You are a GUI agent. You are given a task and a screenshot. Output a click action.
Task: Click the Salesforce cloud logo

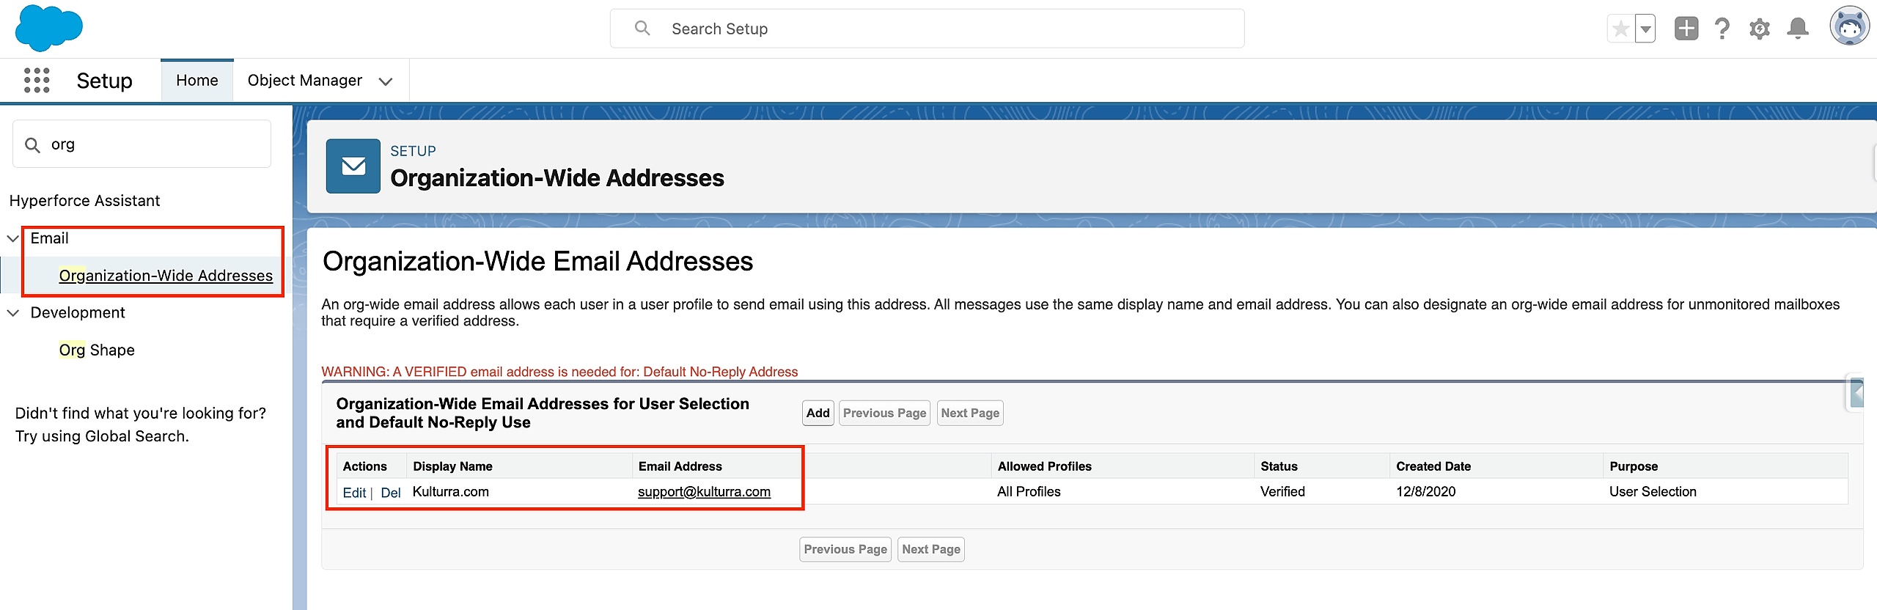pos(48,28)
